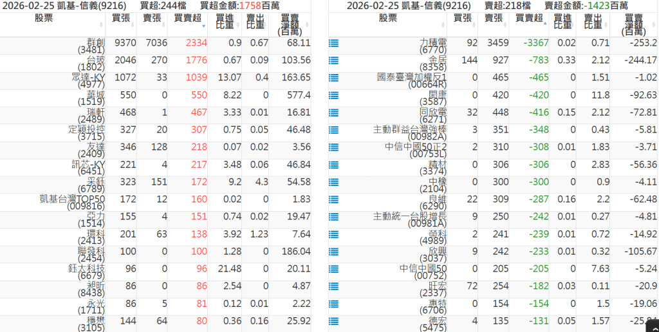Open the list icon for 中信中國50正2 row
Viewport: 659px width, 332px height.
pyautogui.click(x=333, y=148)
